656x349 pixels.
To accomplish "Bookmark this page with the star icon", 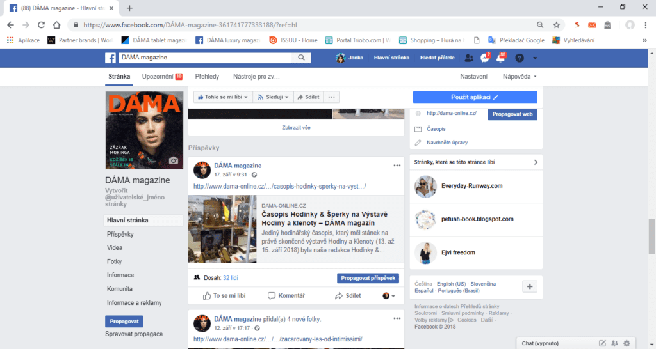I will (556, 25).
